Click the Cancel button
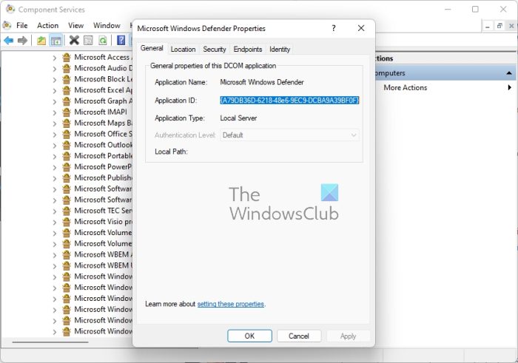The height and width of the screenshot is (363, 518). point(299,336)
